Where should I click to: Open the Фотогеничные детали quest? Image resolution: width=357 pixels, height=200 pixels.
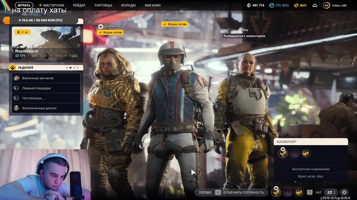click(46, 108)
